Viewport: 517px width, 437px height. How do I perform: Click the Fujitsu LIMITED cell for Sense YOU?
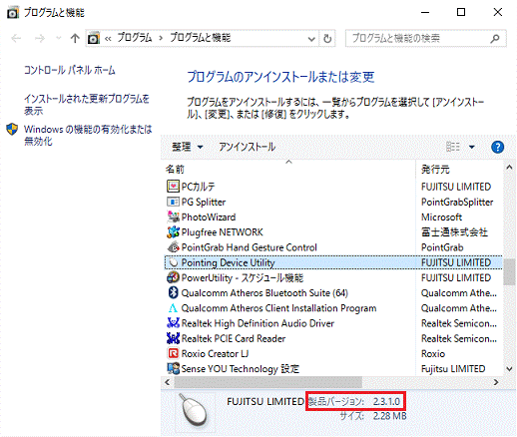453,368
